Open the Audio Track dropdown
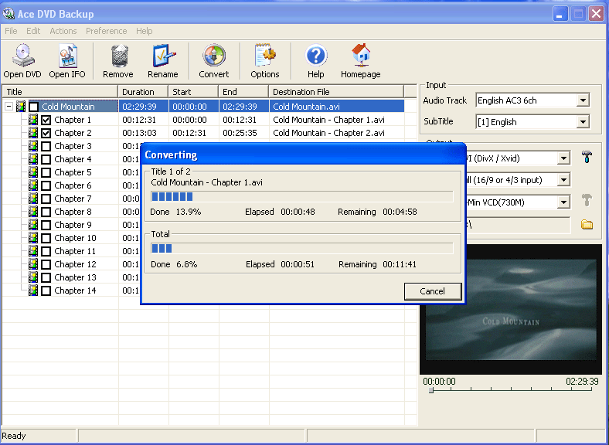The image size is (609, 445). 583,100
